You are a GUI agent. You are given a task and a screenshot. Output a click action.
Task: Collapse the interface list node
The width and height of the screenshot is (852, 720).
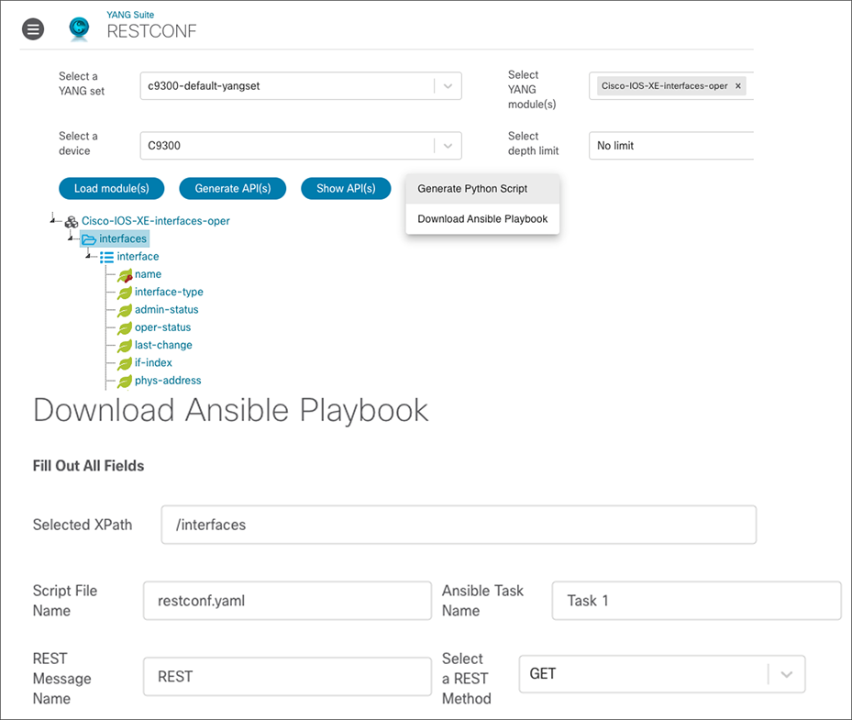(x=88, y=255)
